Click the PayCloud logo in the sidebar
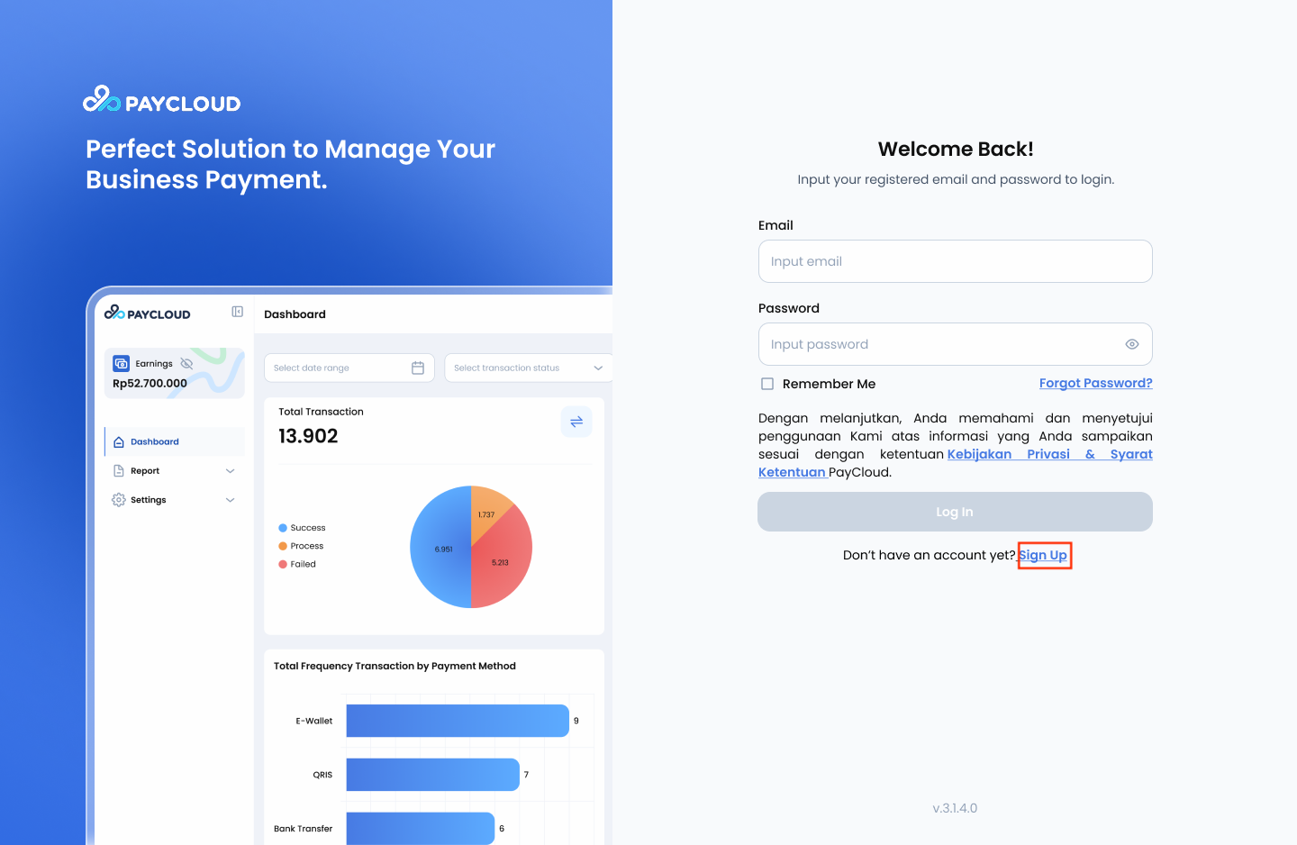Screen dimensions: 1297x845 pos(147,313)
